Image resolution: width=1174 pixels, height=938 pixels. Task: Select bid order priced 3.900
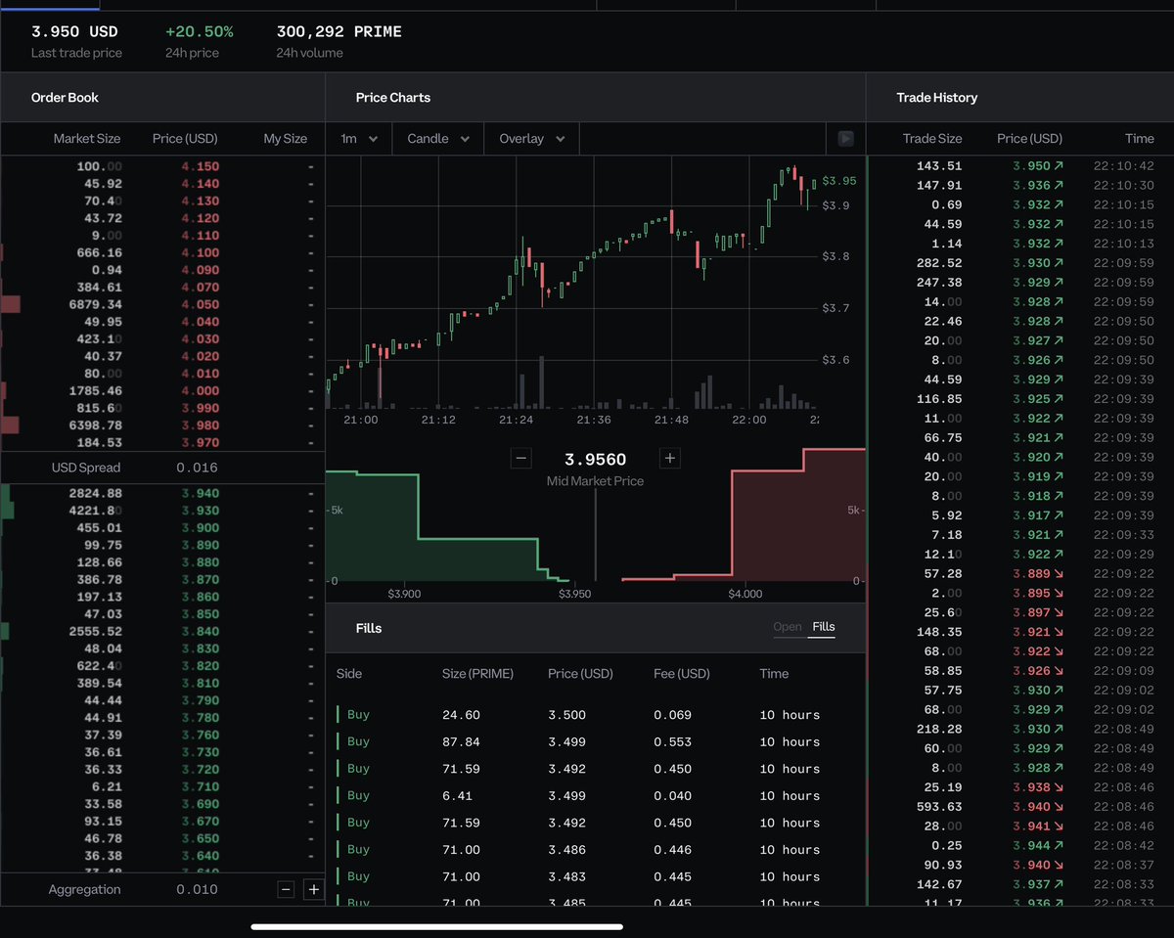pyautogui.click(x=162, y=528)
